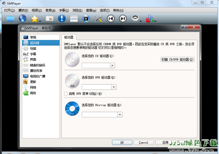
Task: Click the 应用 apply button
Action: click(x=165, y=142)
